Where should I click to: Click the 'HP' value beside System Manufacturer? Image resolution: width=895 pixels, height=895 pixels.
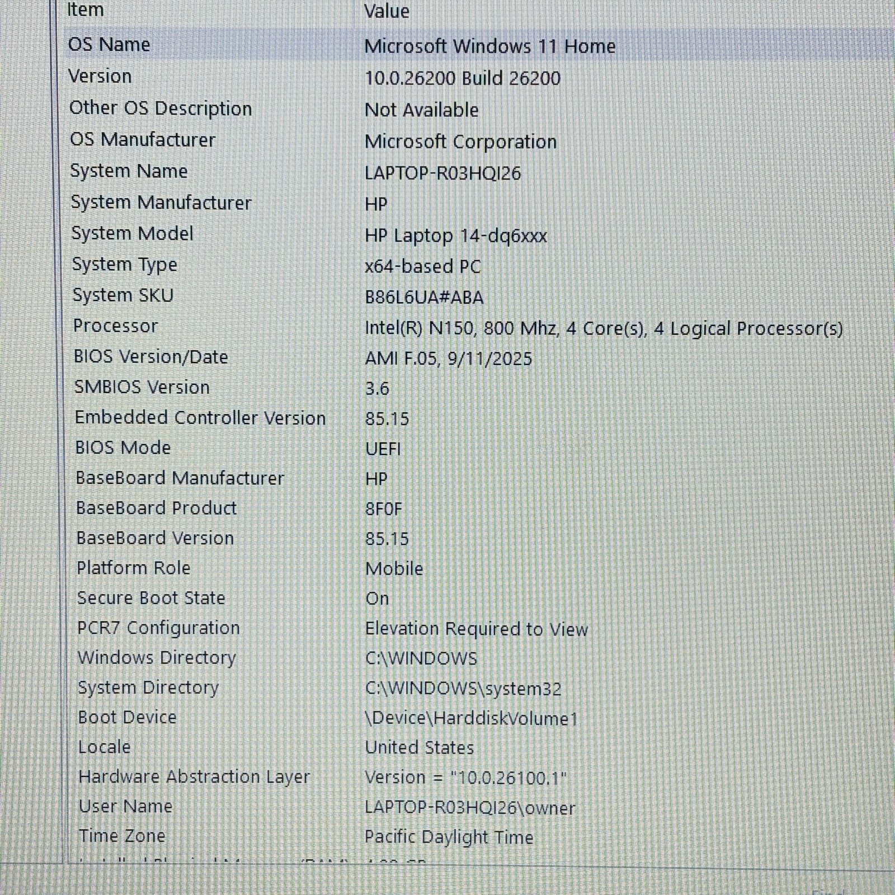[376, 204]
